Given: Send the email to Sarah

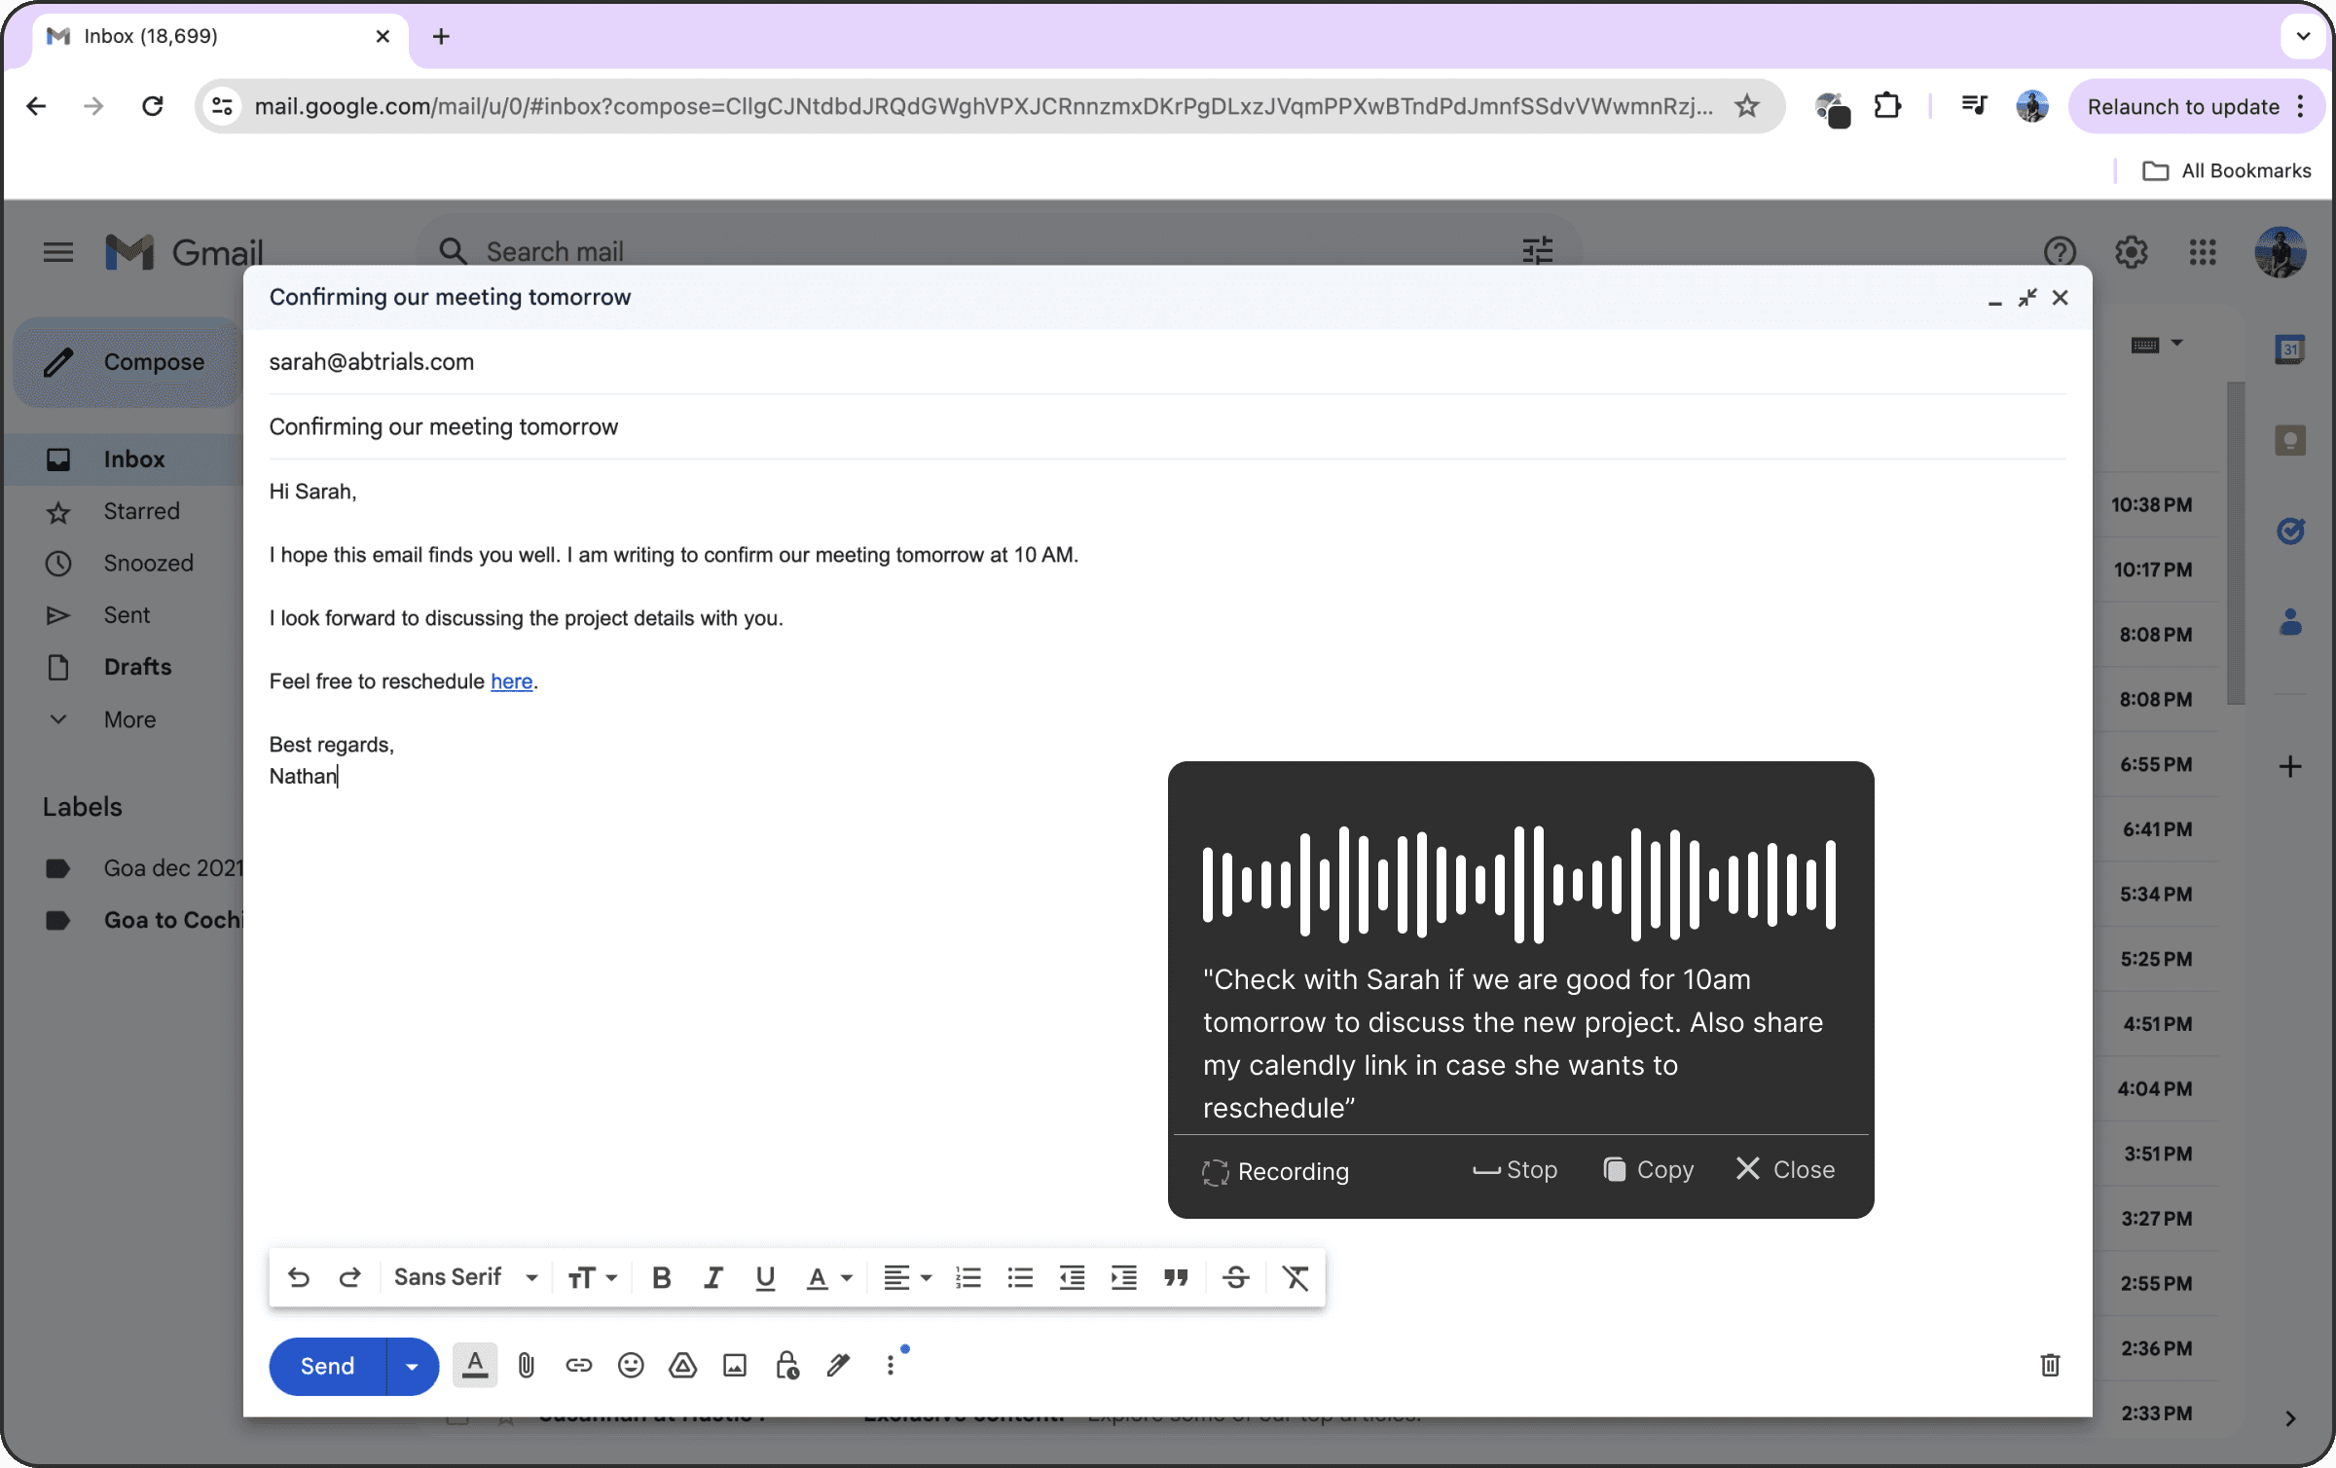Looking at the screenshot, I should [325, 1366].
